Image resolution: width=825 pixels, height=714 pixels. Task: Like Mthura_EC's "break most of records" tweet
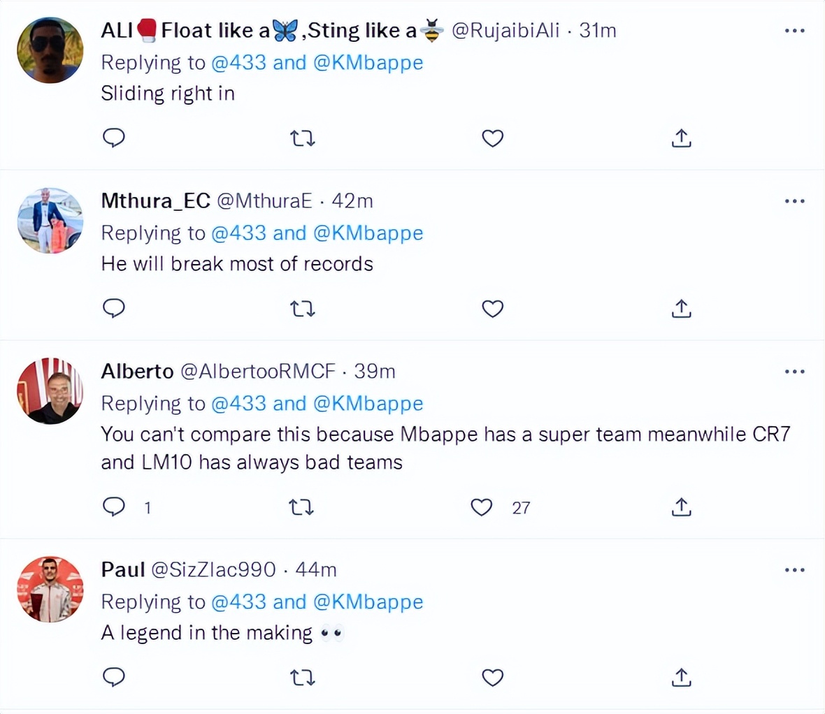(x=493, y=309)
